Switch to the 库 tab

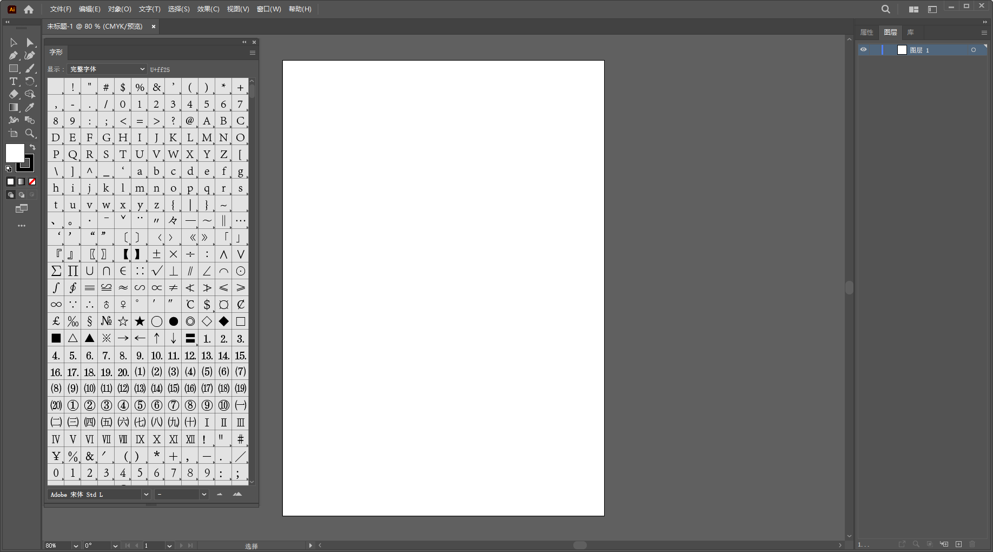[911, 32]
